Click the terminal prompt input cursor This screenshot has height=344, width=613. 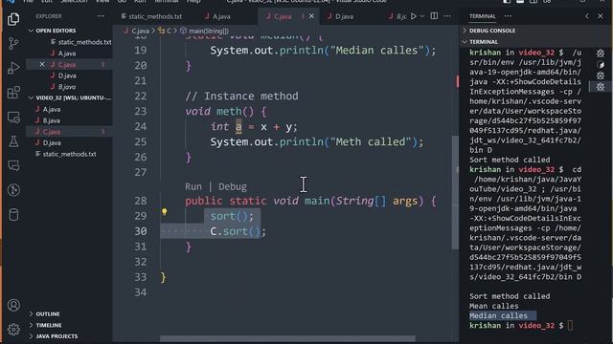(x=571, y=325)
